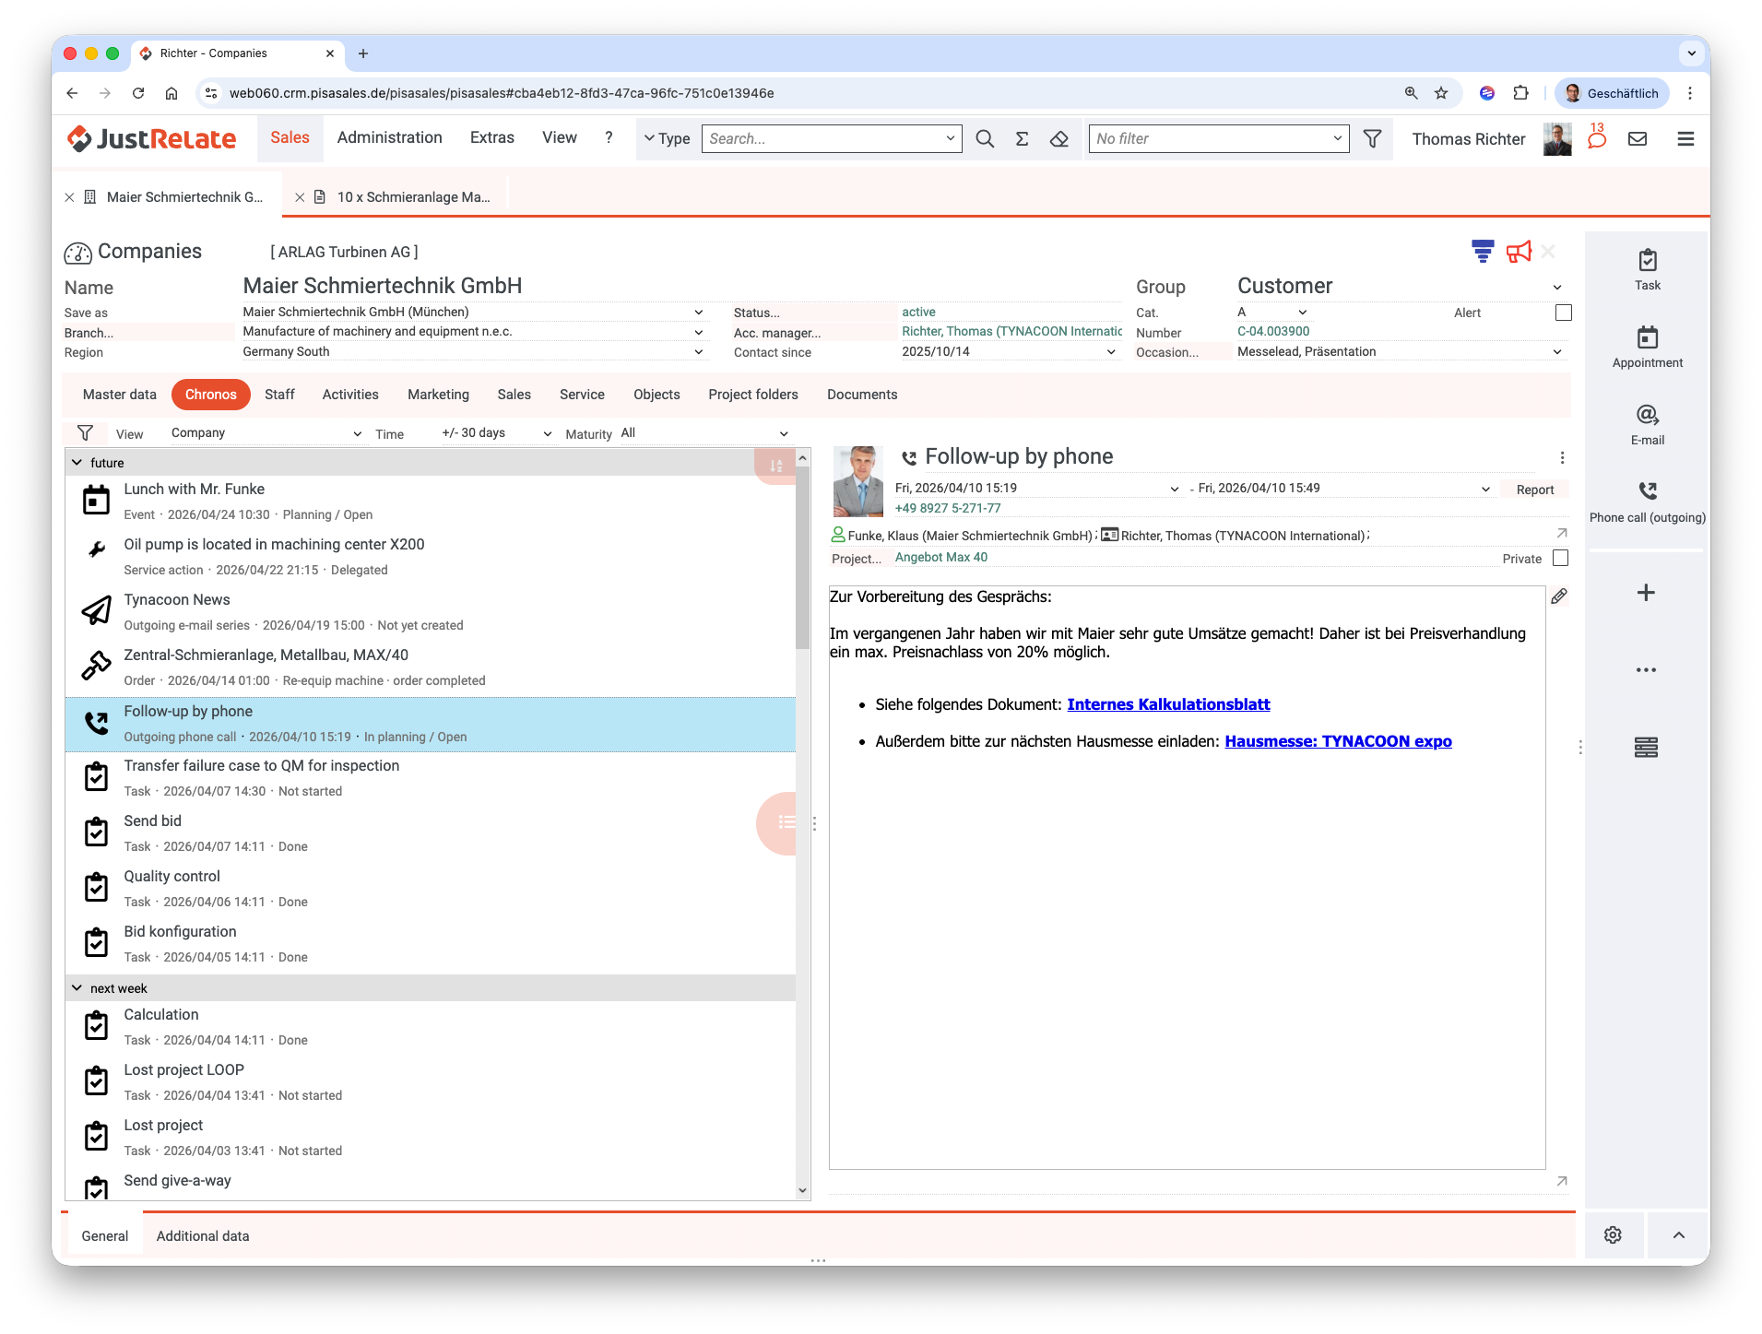Switch to the Activities tab
Image resolution: width=1762 pixels, height=1334 pixels.
350,395
